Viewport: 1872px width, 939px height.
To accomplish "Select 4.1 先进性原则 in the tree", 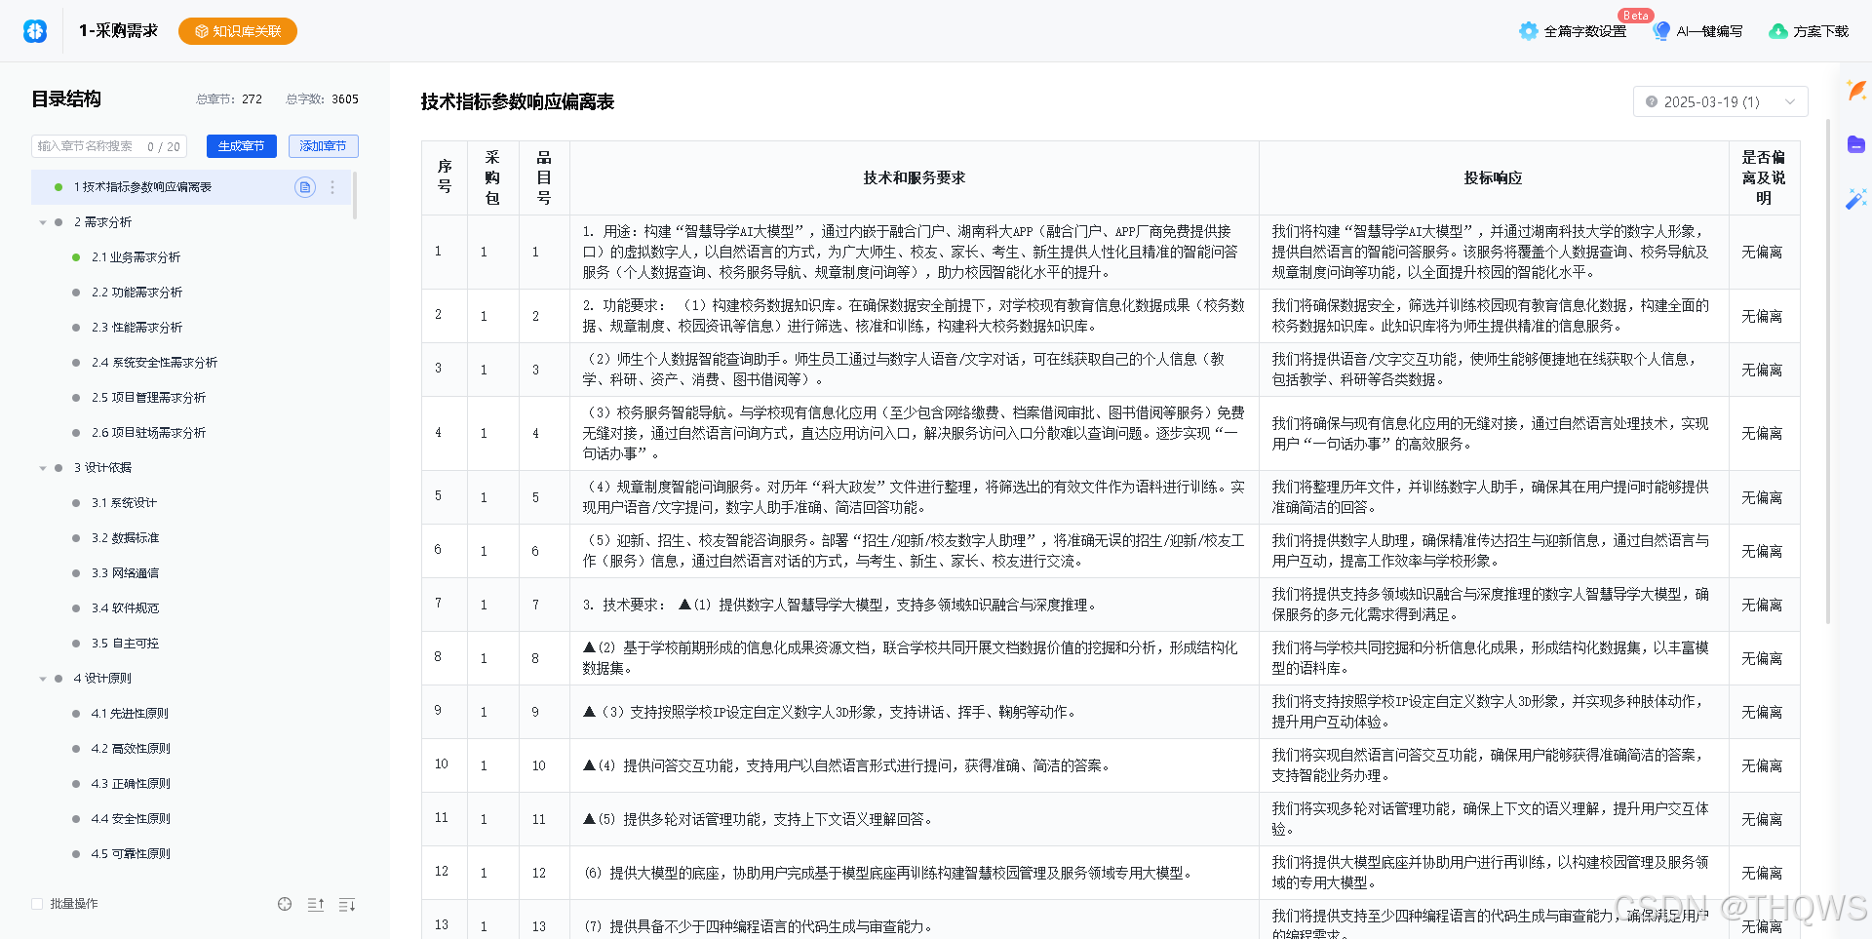I will [x=130, y=714].
